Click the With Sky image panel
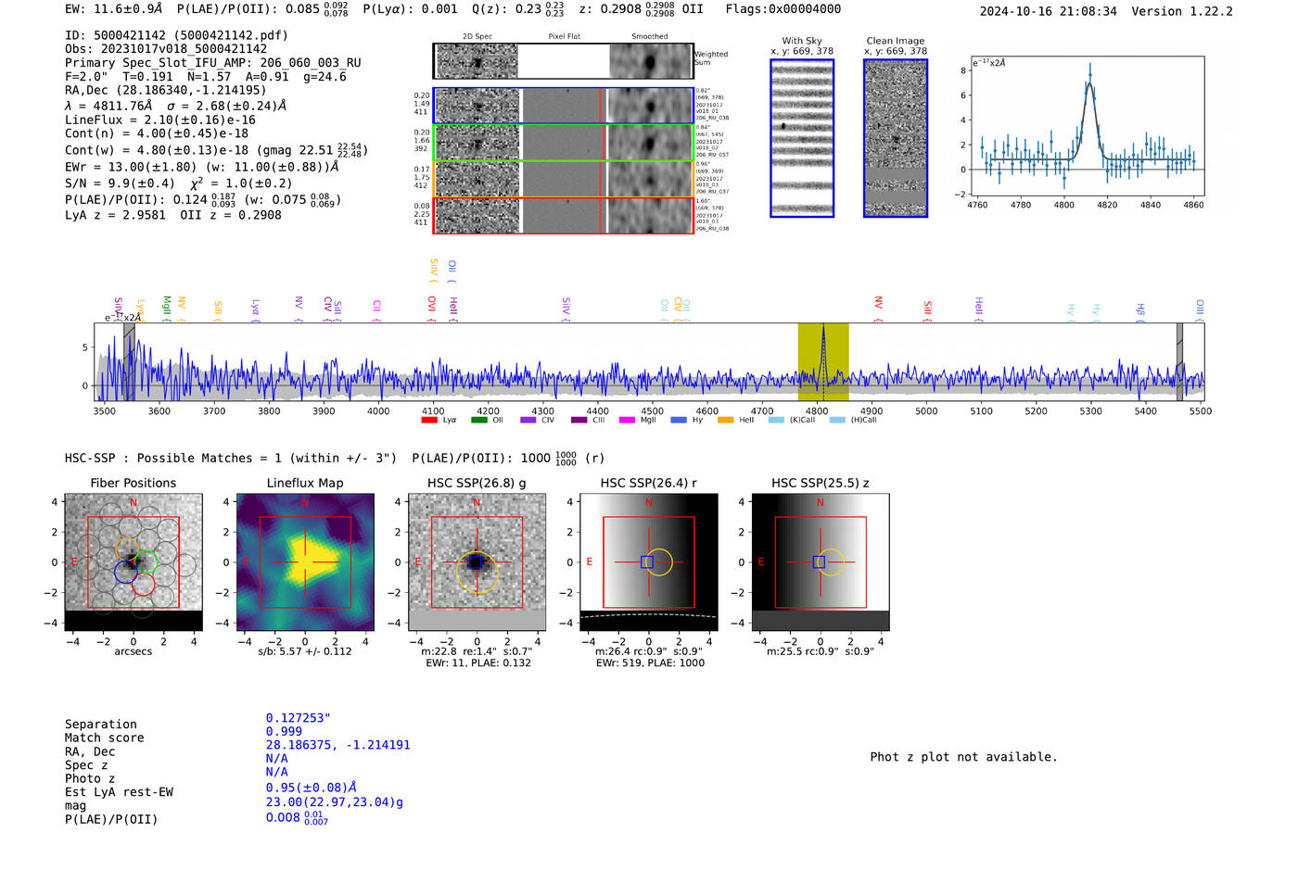 pyautogui.click(x=802, y=138)
